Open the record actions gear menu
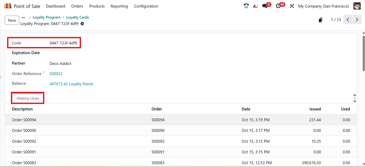This screenshot has height=167, width=365. pos(82,24)
